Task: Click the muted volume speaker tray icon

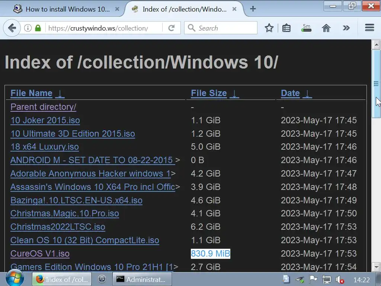Action: point(339,279)
